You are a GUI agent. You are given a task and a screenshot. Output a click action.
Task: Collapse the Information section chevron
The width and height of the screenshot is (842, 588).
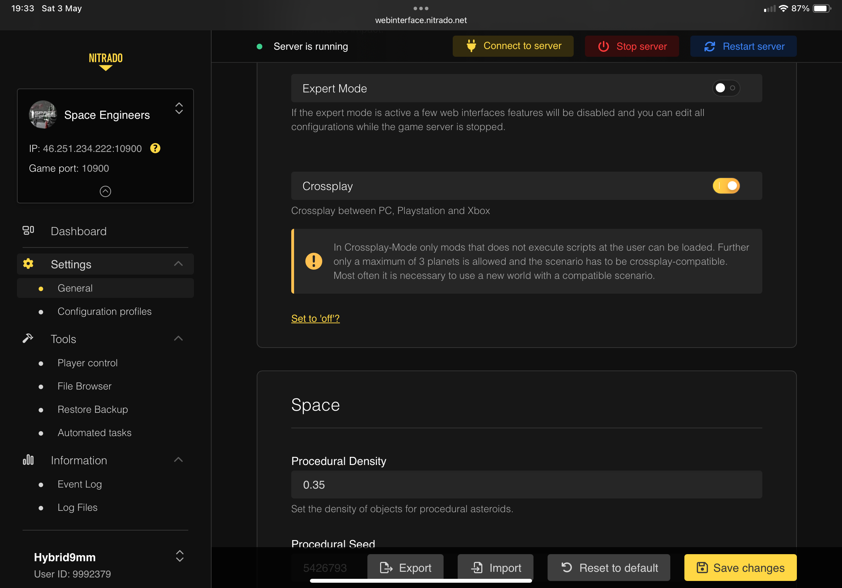[178, 460]
